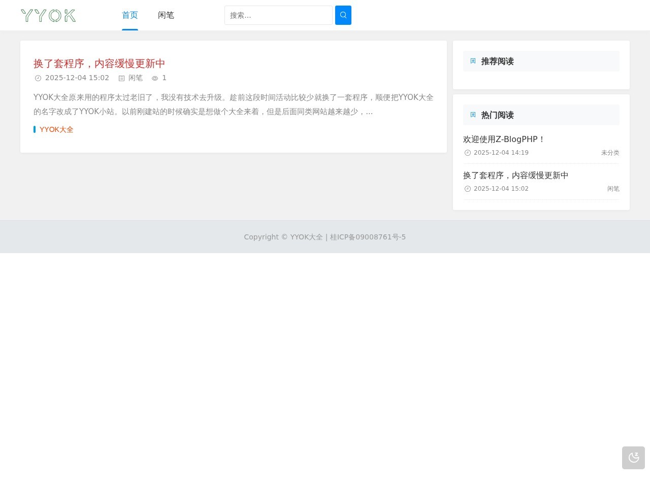Image resolution: width=650 pixels, height=487 pixels.
Task: Click the panel icon beside 推荐阅读
Action: click(x=473, y=61)
